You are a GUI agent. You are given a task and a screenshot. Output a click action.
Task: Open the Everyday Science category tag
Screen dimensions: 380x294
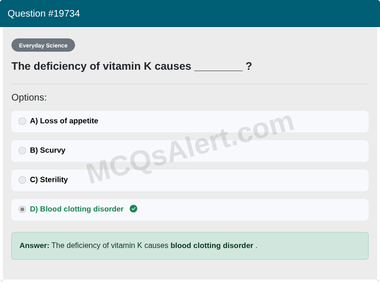(x=43, y=45)
